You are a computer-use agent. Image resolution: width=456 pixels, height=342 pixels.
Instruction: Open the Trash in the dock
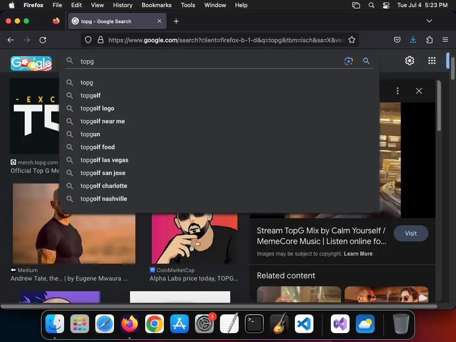401,324
